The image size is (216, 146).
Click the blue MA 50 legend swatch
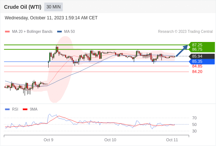pyautogui.click(x=59, y=32)
